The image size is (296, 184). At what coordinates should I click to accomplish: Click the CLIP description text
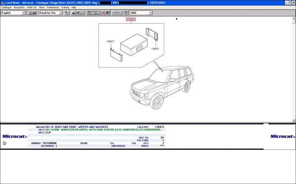(48, 133)
